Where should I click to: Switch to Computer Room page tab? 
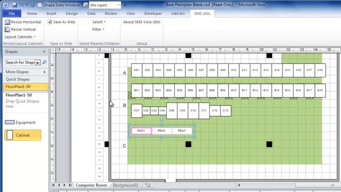coord(91,185)
